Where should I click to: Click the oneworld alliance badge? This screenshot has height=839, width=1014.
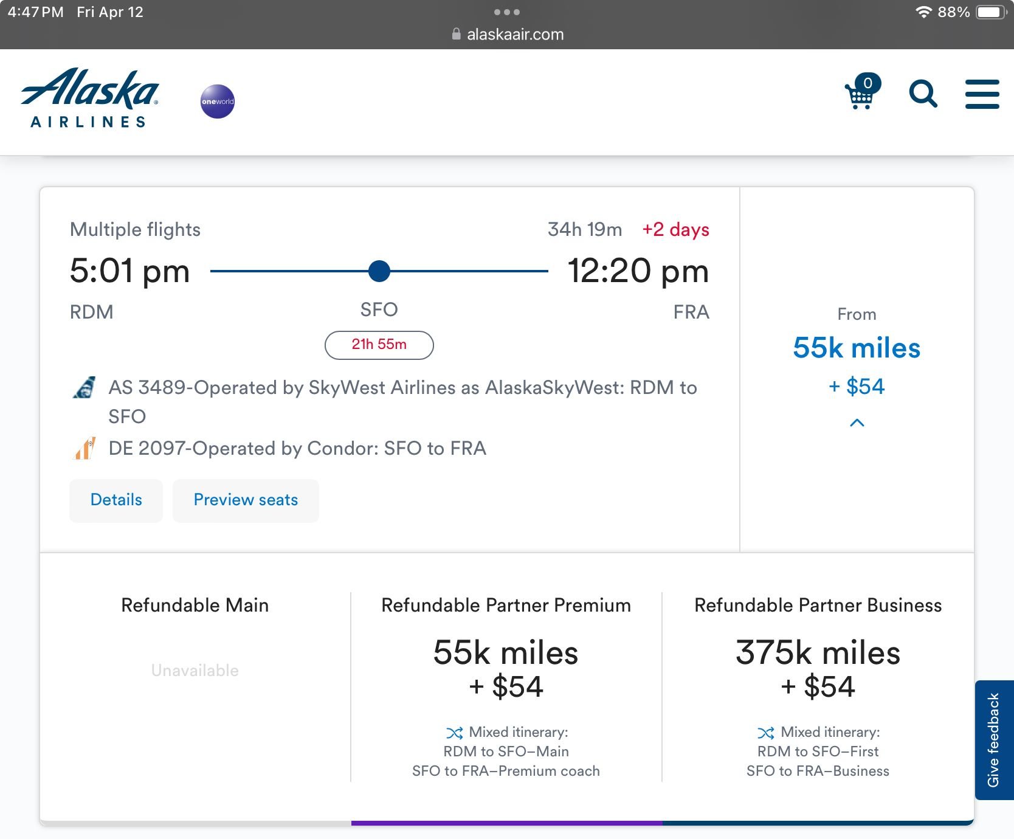pos(218,102)
